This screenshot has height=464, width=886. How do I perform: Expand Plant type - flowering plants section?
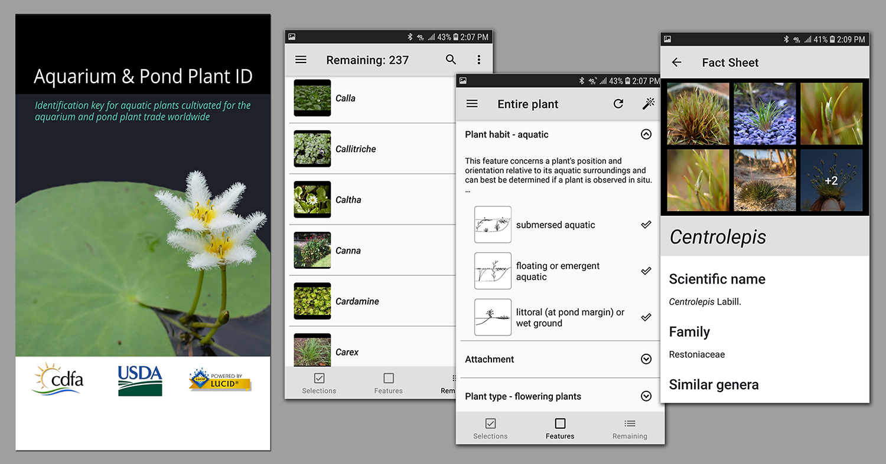(x=646, y=396)
